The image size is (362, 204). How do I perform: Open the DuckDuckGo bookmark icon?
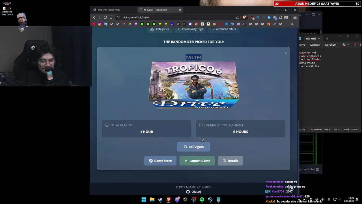214,24
